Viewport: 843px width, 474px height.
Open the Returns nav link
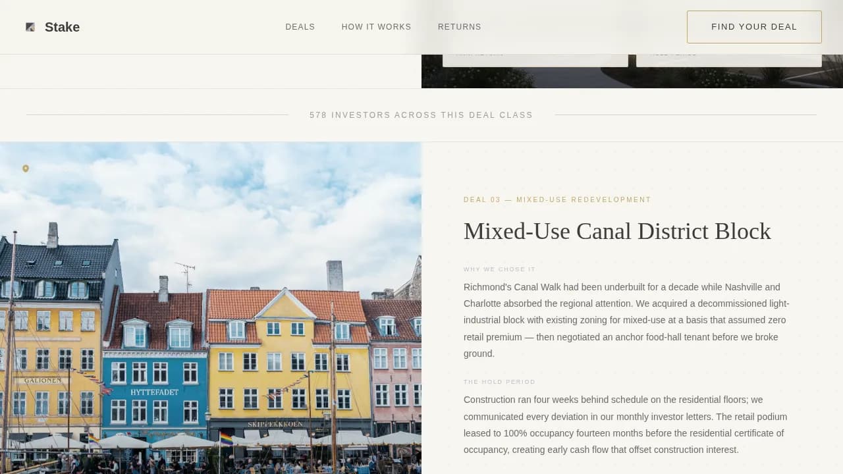459,27
